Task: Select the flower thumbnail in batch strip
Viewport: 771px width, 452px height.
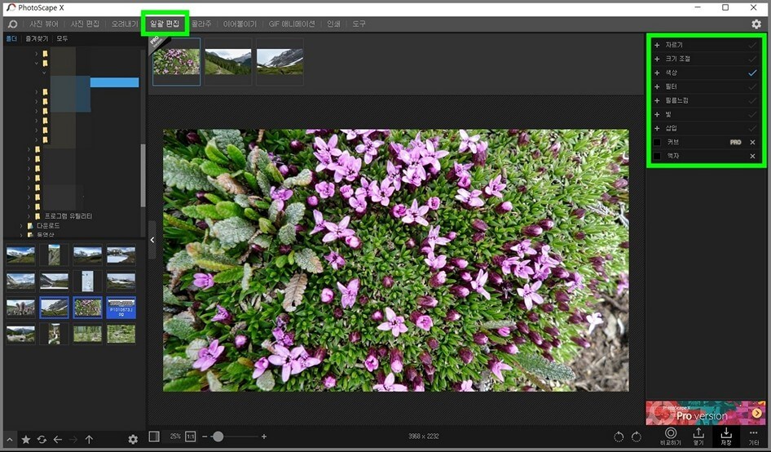Action: pyautogui.click(x=177, y=61)
